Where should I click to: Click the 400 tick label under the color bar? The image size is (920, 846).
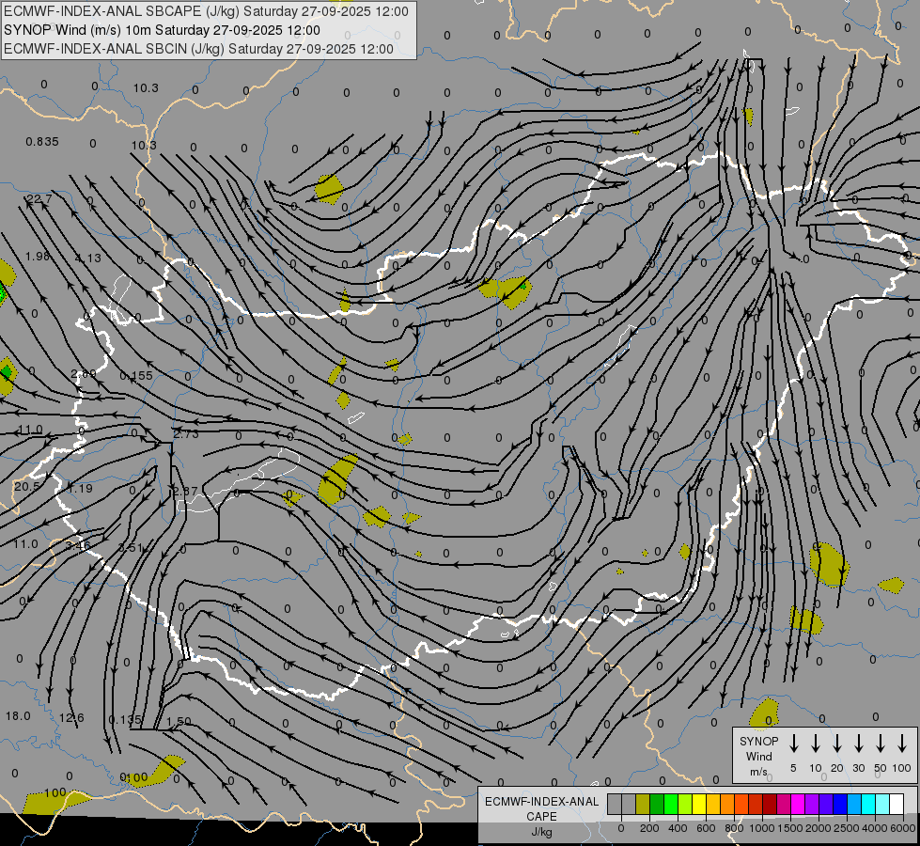(x=678, y=828)
